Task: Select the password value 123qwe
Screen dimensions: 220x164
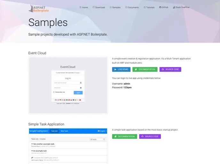Action: tap(128, 87)
